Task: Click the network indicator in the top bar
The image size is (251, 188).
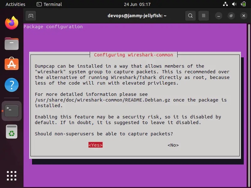Action: click(225, 4)
